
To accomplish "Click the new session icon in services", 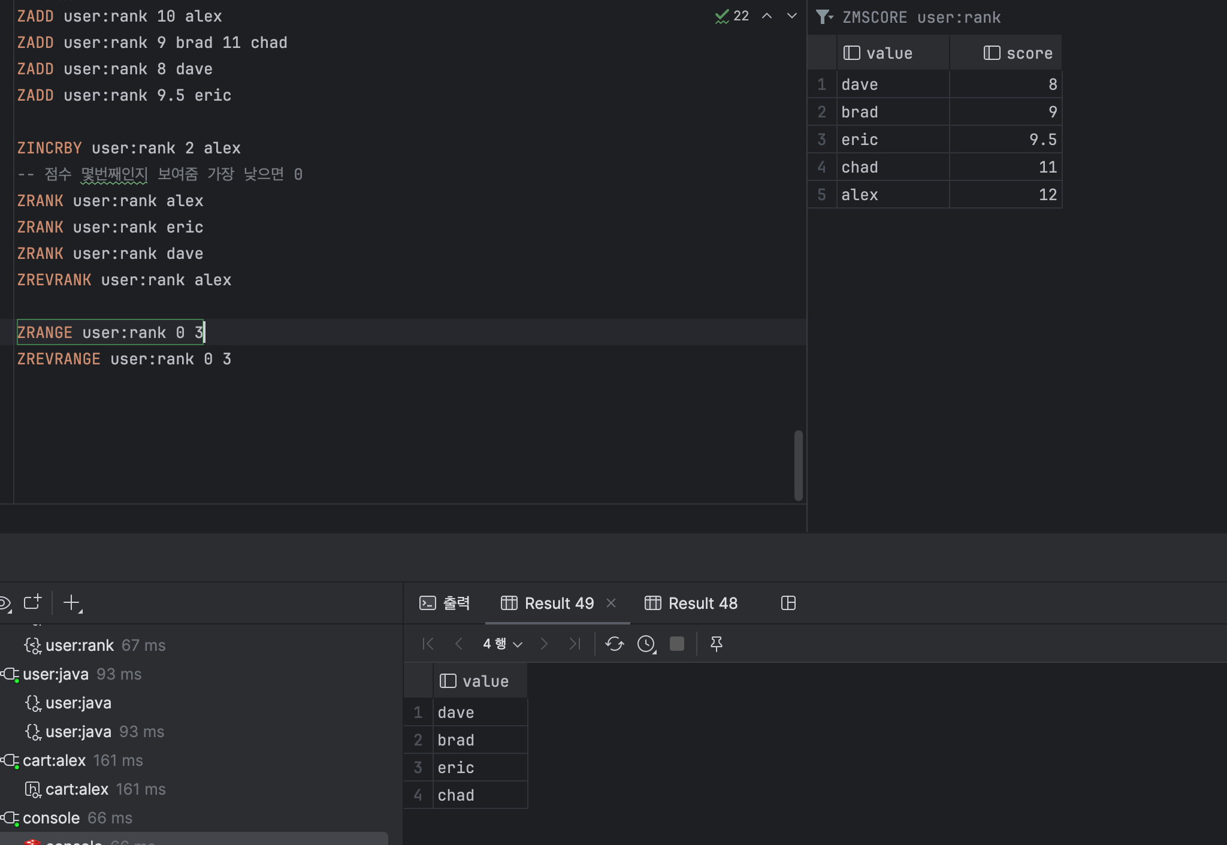I will pyautogui.click(x=32, y=602).
